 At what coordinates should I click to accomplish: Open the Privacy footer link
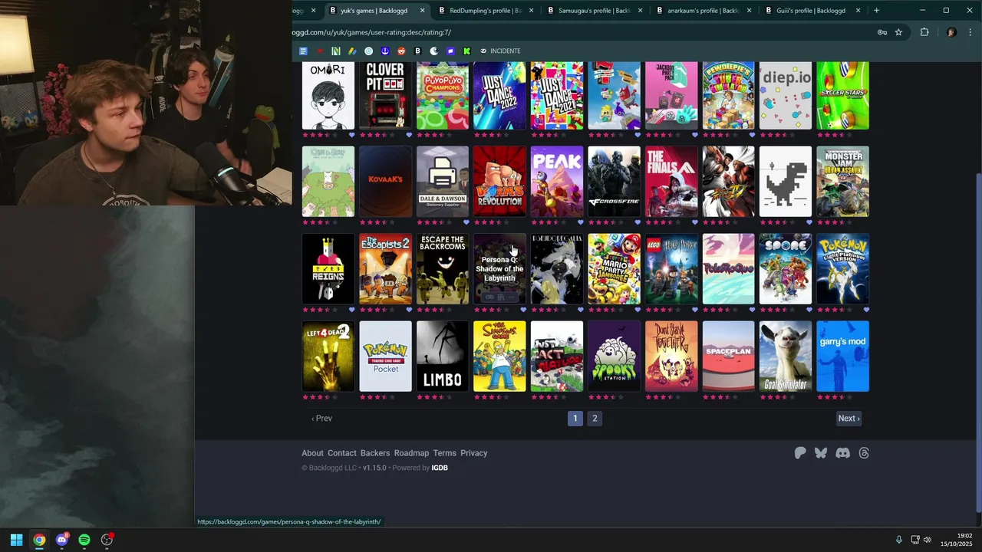474,453
